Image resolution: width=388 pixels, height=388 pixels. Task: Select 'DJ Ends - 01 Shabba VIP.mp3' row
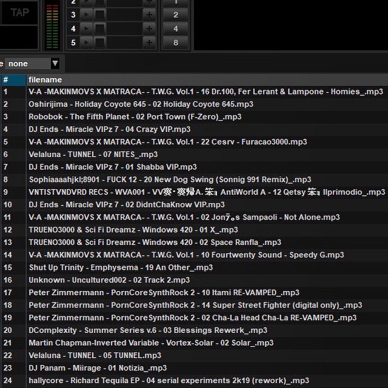pyautogui.click(x=194, y=167)
